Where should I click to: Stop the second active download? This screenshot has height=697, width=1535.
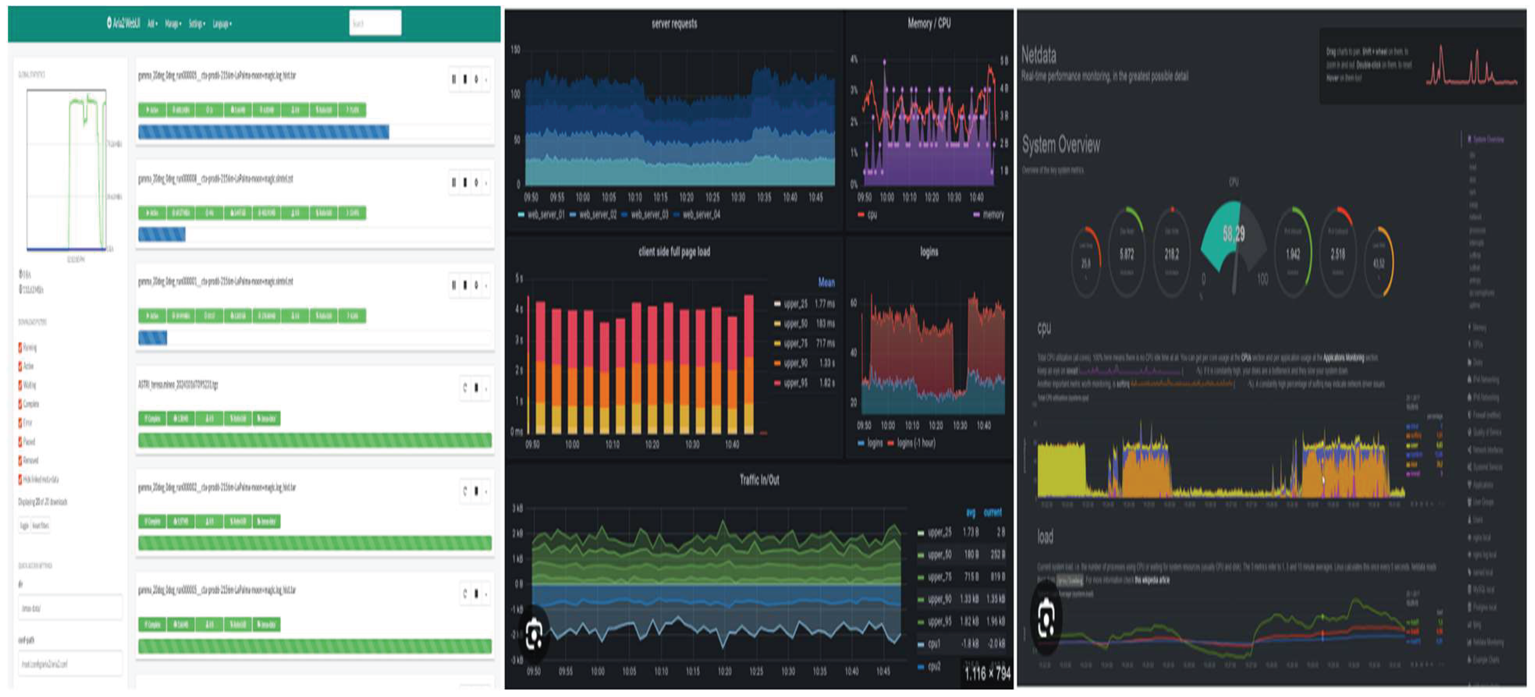coord(465,182)
